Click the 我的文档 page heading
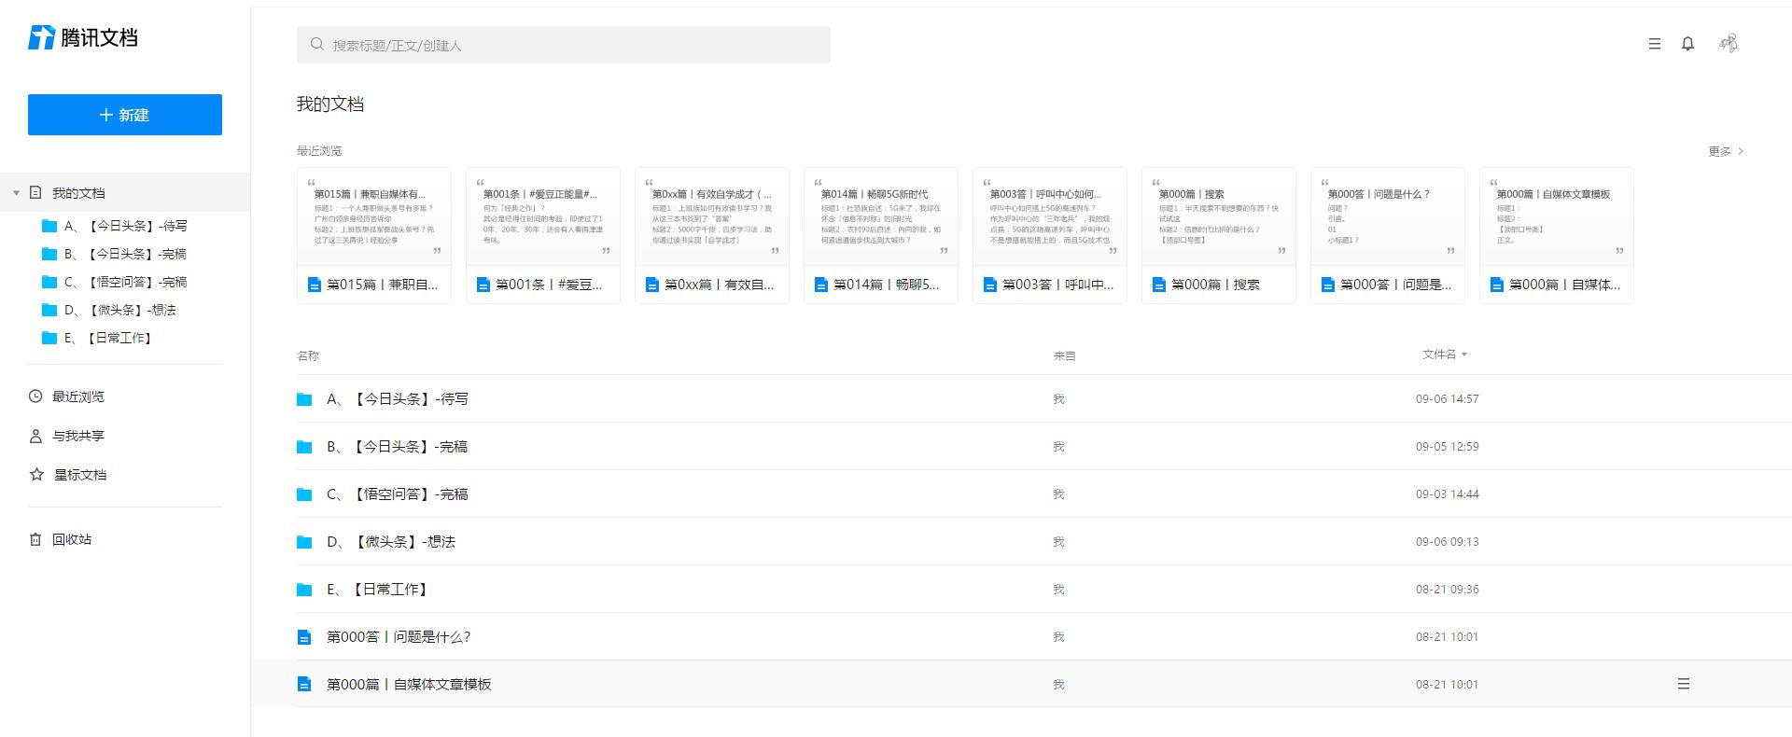Viewport: 1792px width, 737px height. click(330, 104)
